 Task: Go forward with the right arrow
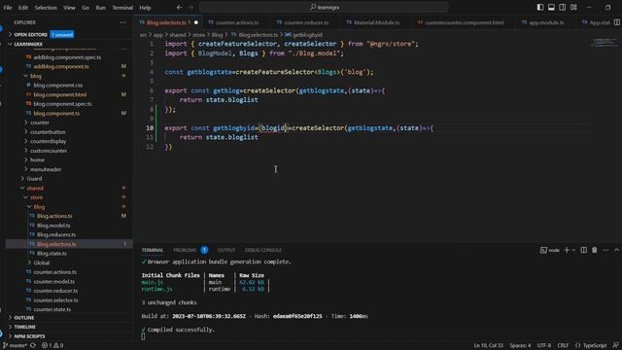[190, 7]
